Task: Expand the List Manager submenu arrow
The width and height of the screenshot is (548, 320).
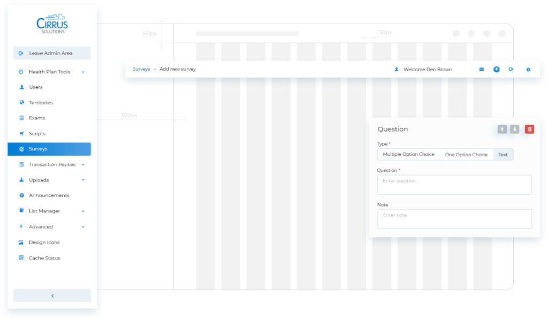Action: [x=83, y=211]
